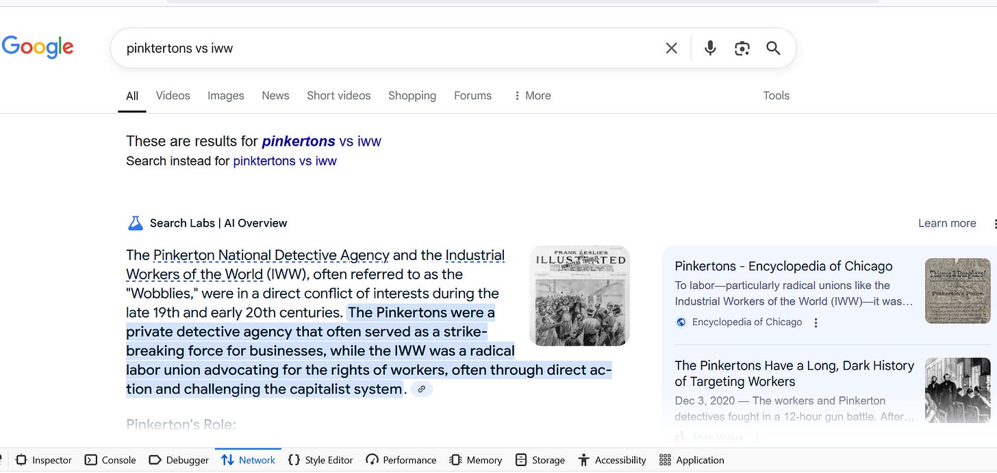Click the 'Search Labs | AI Overview' label
This screenshot has height=473, width=997.
click(x=218, y=223)
